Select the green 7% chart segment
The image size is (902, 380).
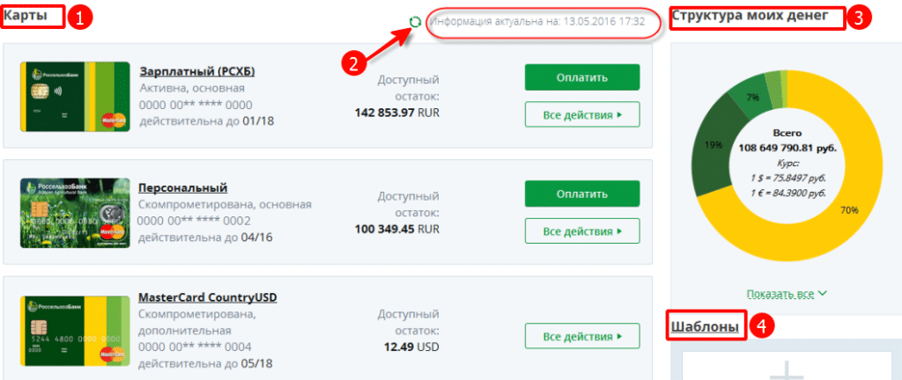click(751, 99)
